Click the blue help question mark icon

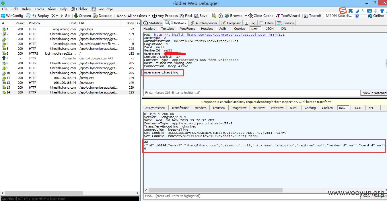[357, 16]
